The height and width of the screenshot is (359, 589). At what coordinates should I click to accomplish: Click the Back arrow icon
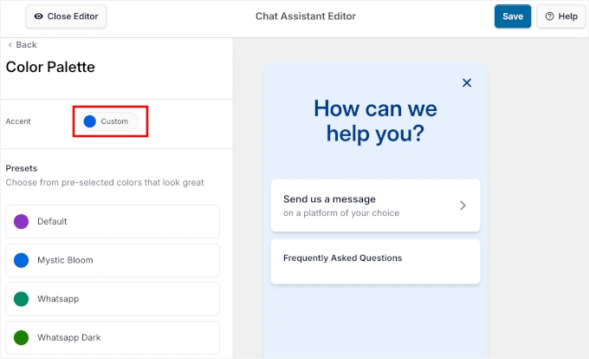[10, 45]
